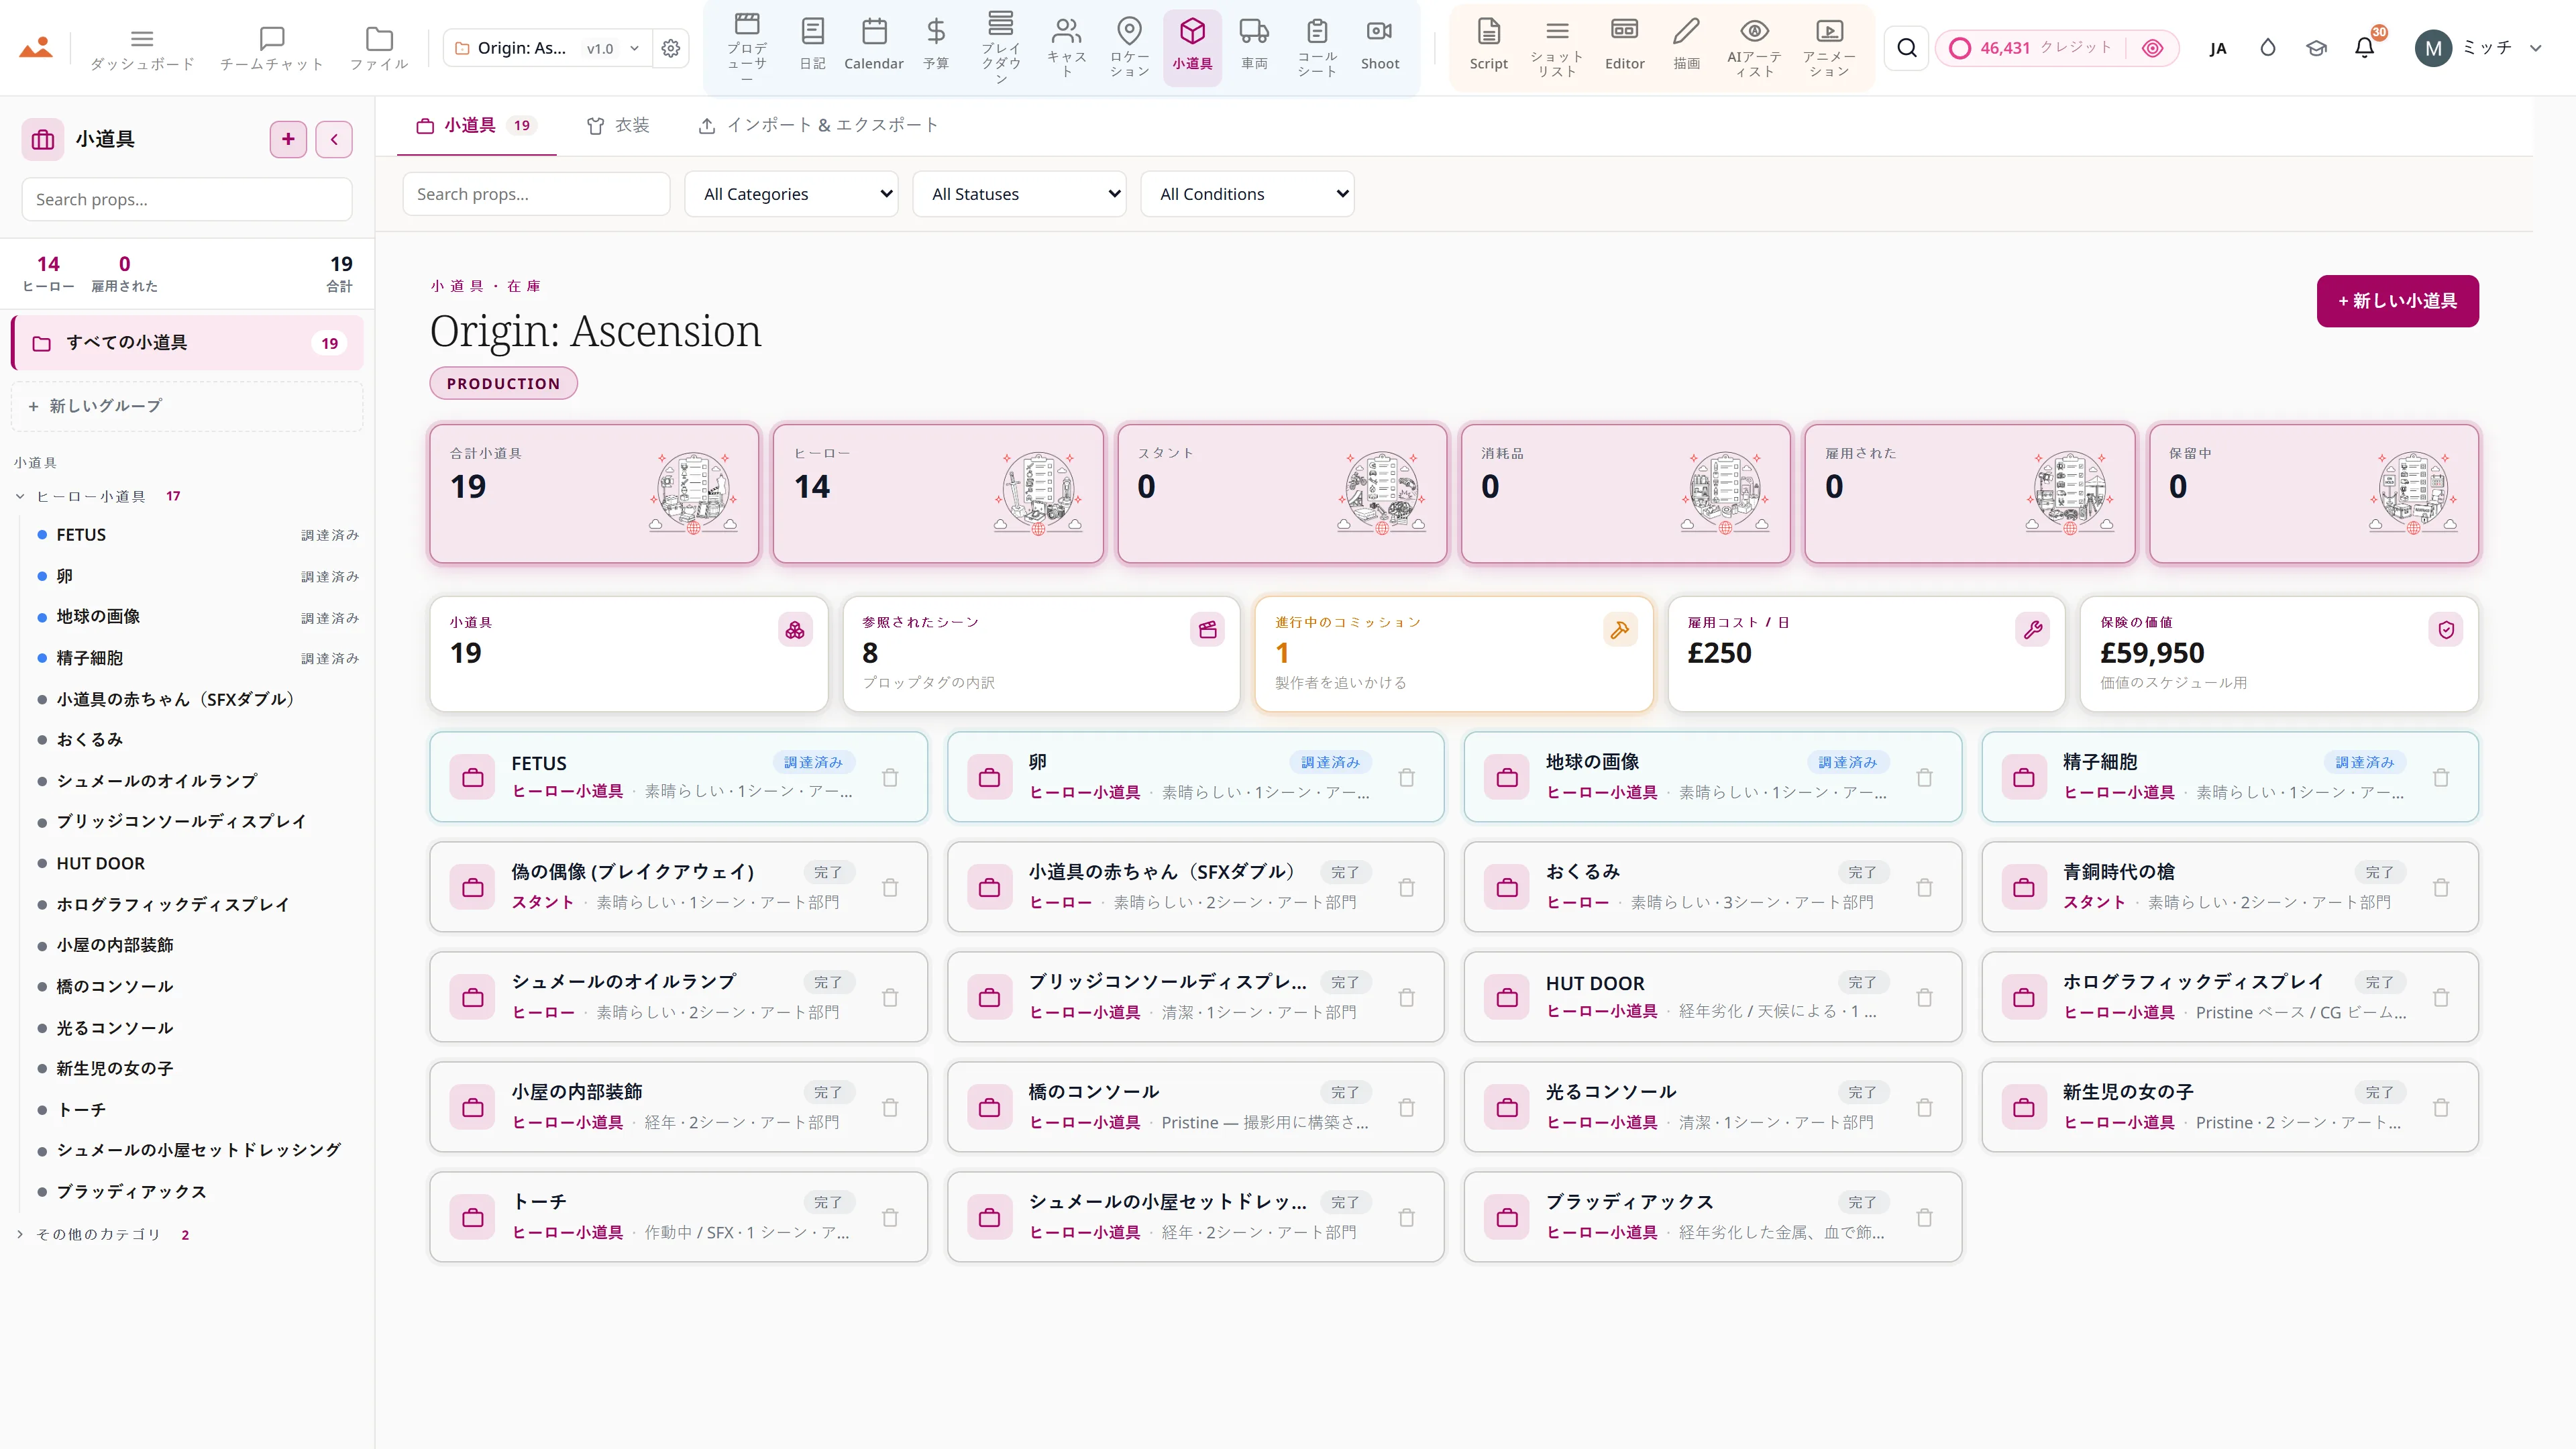Click the notifications bell icon
Screen dimensions: 2576x1449
[x=2364, y=47]
